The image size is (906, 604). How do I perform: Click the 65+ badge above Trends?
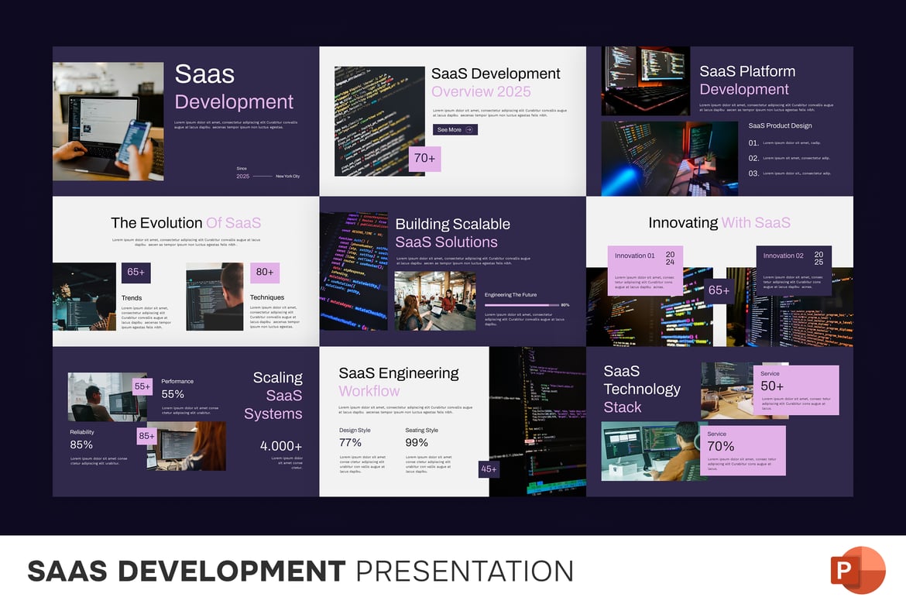(136, 273)
